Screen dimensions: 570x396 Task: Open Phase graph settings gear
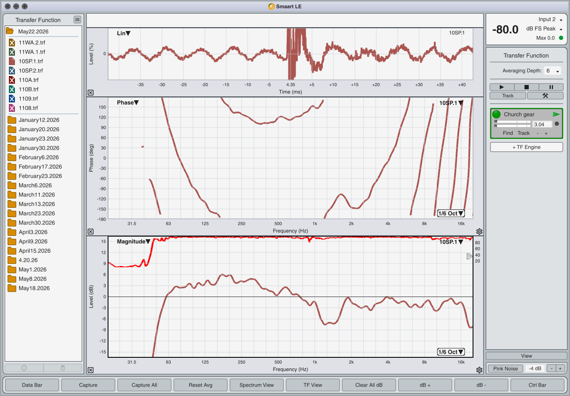click(x=479, y=232)
